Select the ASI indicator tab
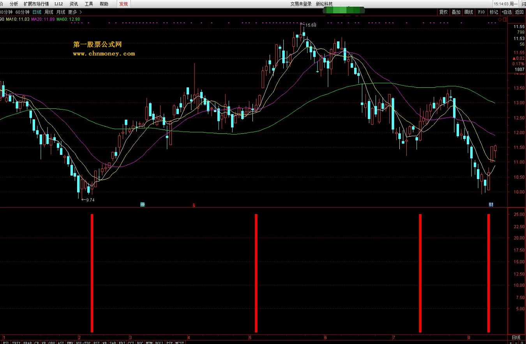The height and width of the screenshot is (344, 526). point(60,342)
